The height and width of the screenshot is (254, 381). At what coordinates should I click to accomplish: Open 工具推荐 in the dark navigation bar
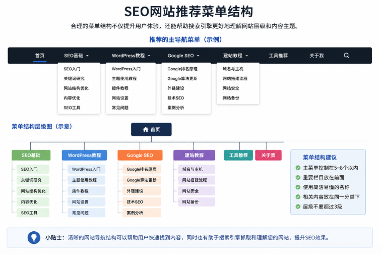click(x=278, y=56)
